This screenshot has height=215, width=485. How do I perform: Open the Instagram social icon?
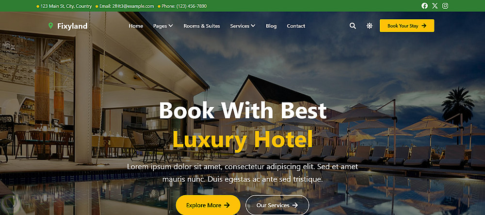coord(445,6)
